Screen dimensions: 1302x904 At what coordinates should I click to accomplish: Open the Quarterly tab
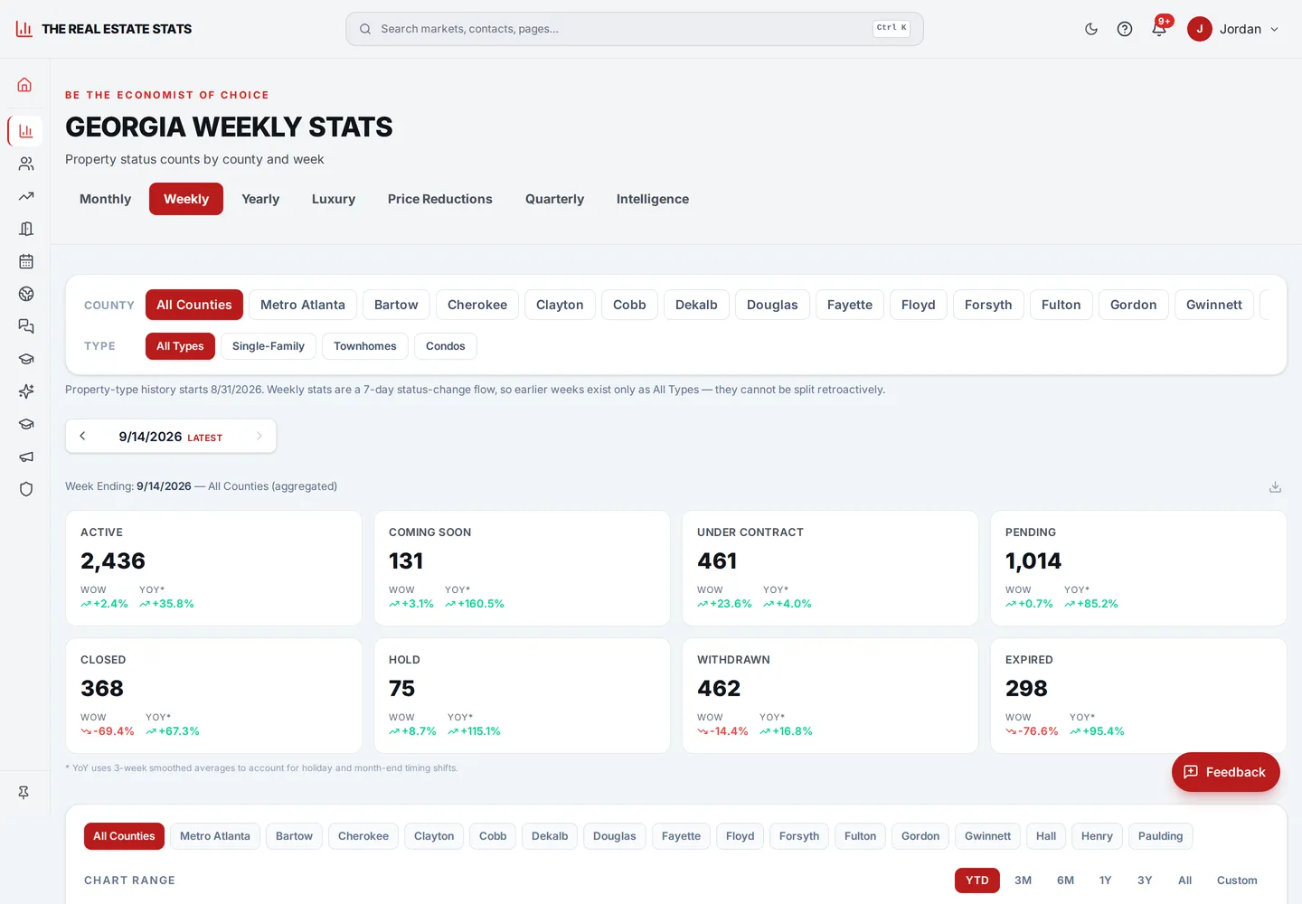click(x=555, y=199)
